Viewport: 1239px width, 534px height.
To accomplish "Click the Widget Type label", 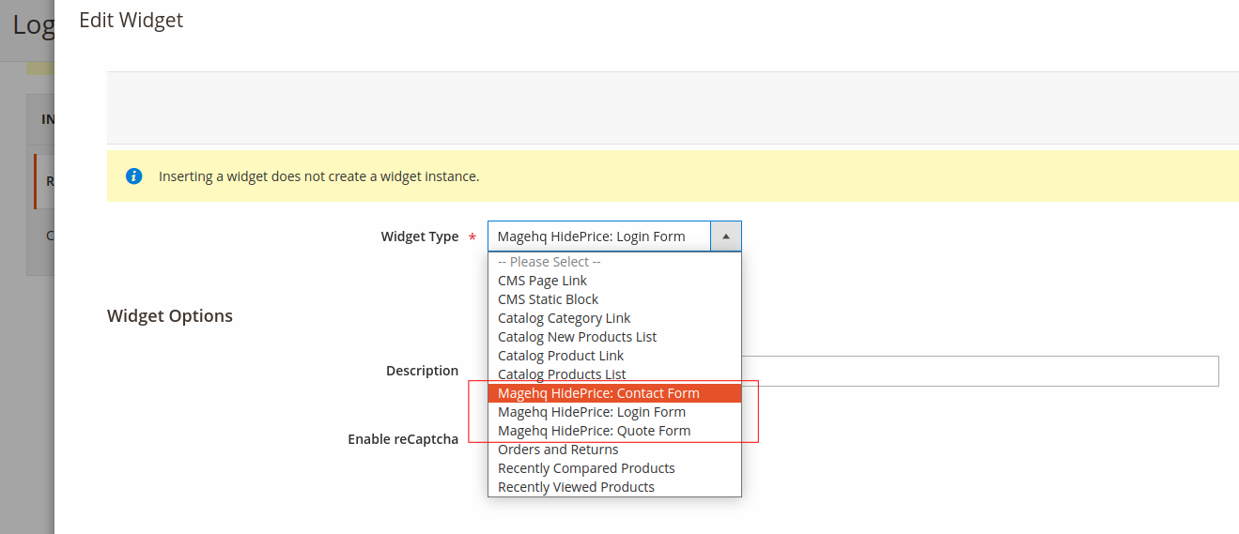I will pyautogui.click(x=420, y=236).
